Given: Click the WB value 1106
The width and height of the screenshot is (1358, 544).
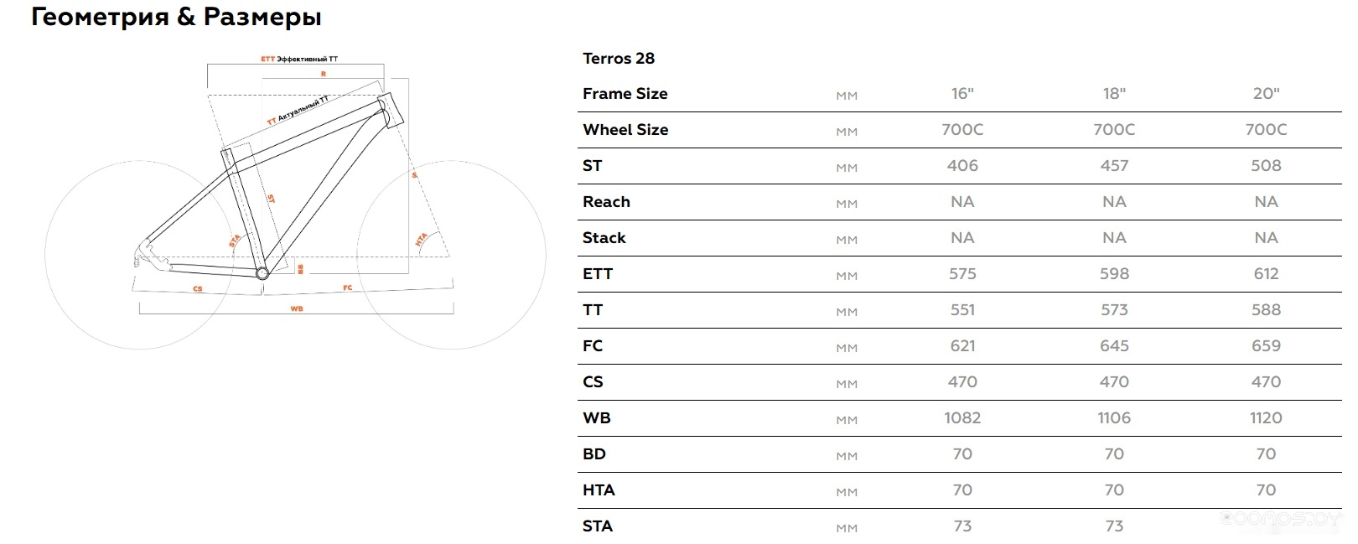Looking at the screenshot, I should click(1114, 418).
